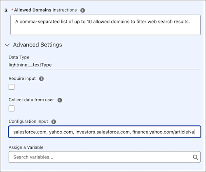Click the Advanced Settings heading
Viewport: 206px width, 172px height.
(x=37, y=45)
